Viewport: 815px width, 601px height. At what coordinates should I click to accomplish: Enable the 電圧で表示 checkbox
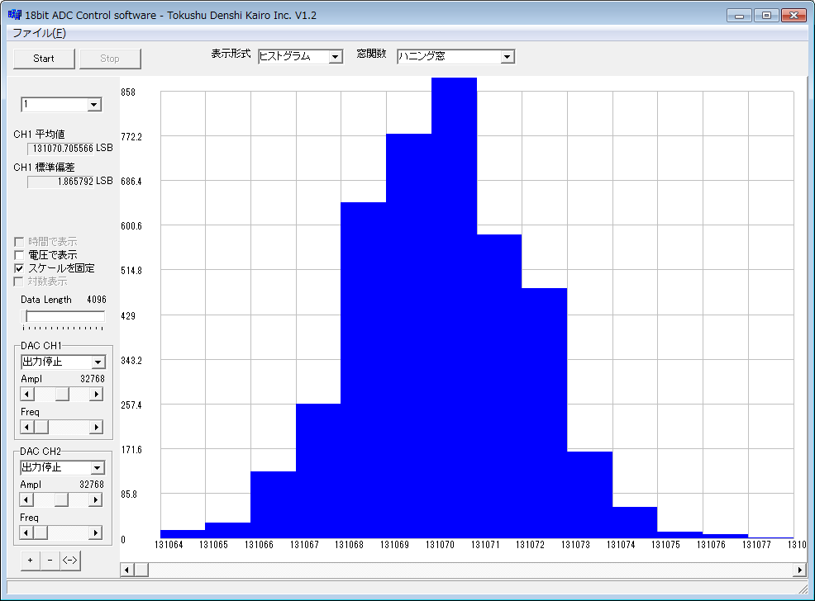[x=20, y=255]
